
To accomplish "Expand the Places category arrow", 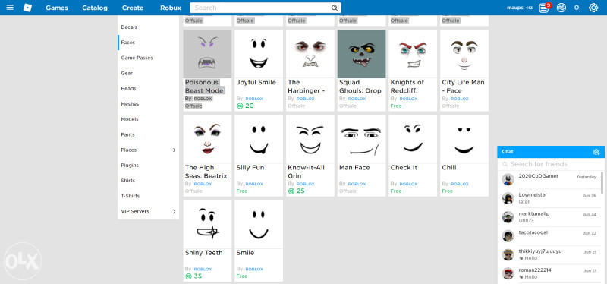I will pyautogui.click(x=174, y=150).
